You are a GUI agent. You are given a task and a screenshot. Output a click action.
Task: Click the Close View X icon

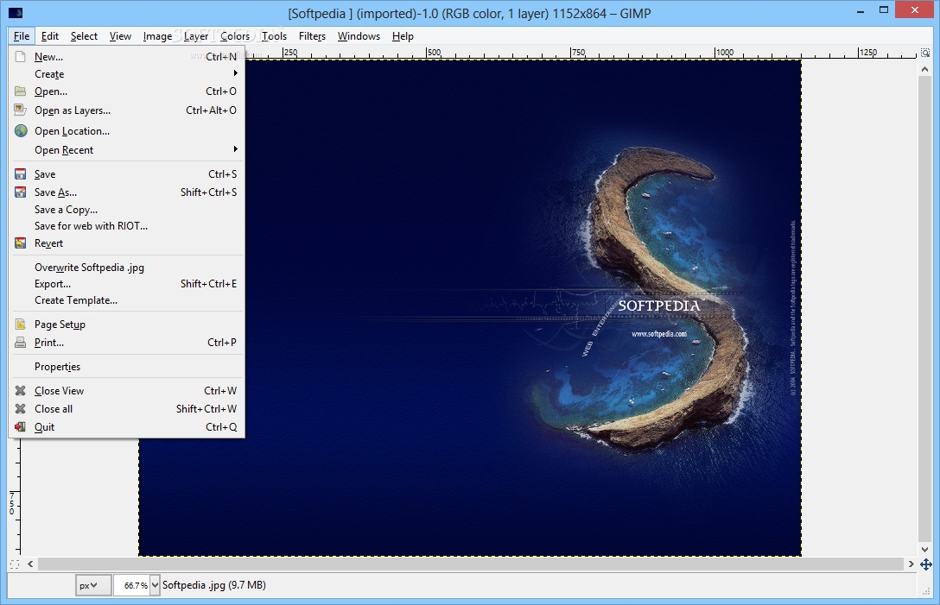pyautogui.click(x=21, y=391)
